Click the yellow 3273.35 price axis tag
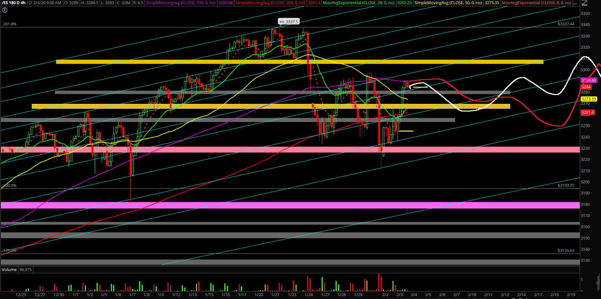Screen dimensions: 601x299 [589, 99]
